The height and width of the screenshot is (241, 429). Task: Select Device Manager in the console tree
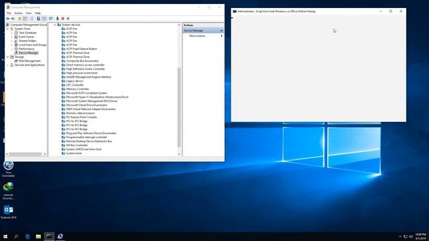(28, 53)
